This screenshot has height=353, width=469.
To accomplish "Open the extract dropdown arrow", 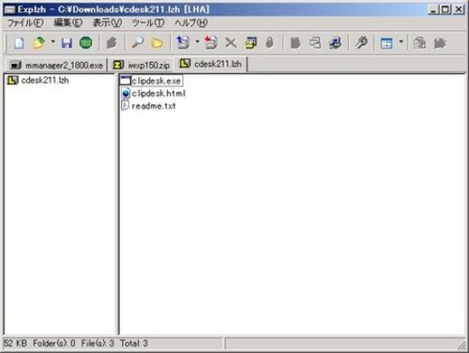I will (197, 41).
